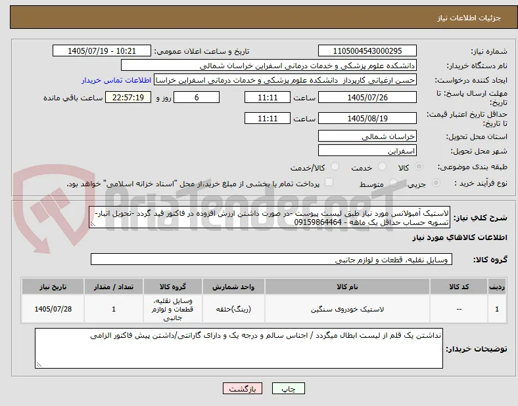Screen dimensions: 518x406
Task: Click the شرح کلی نیاز description textarea
Action: pyautogui.click(x=270, y=218)
